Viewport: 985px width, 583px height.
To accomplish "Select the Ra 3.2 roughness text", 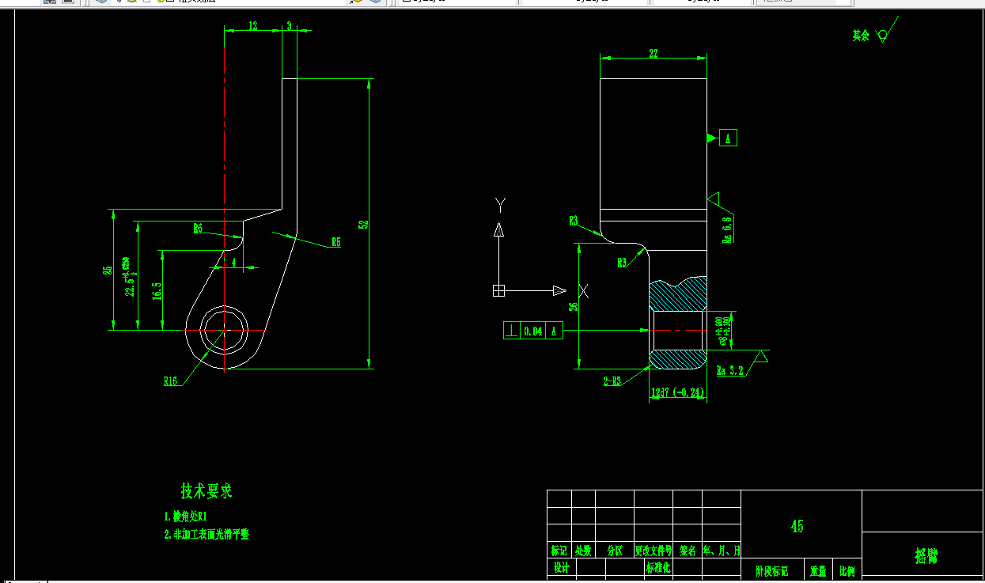I will pos(730,369).
